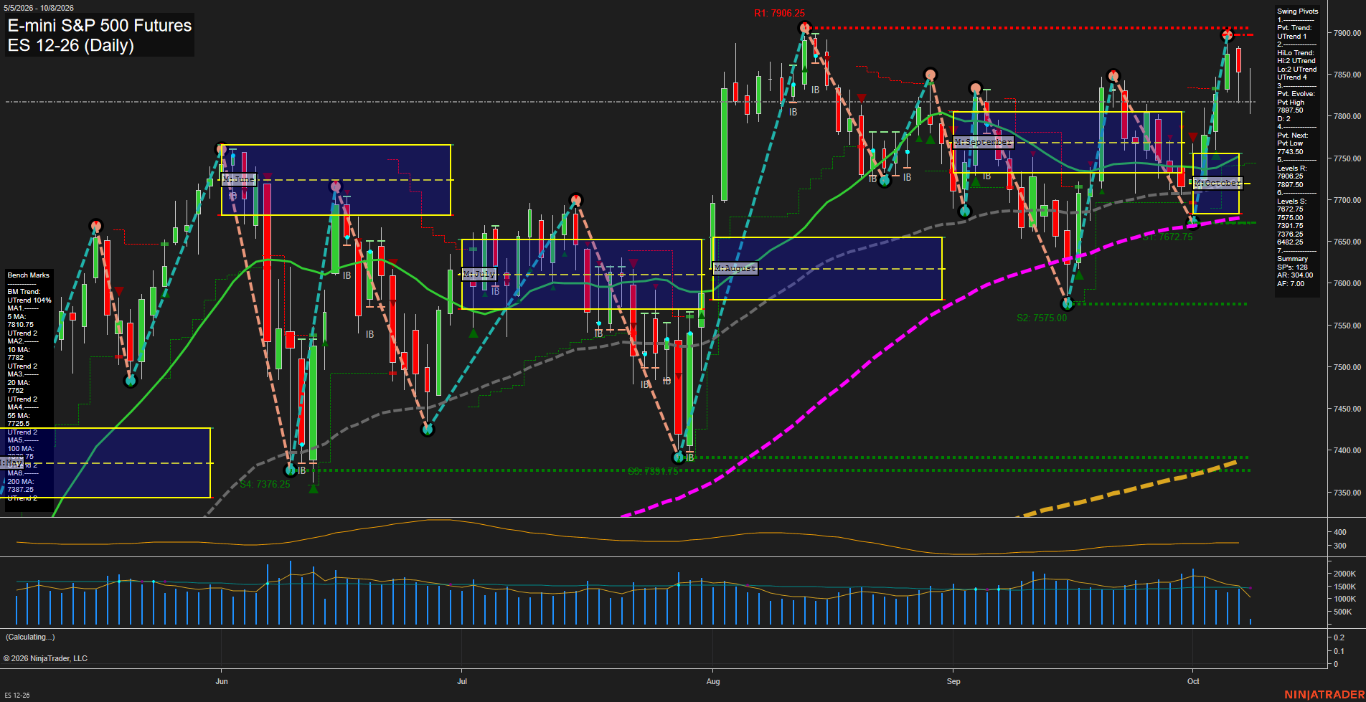Click the Swing Pivots panel heading
The height and width of the screenshot is (702, 1366).
[x=1298, y=11]
